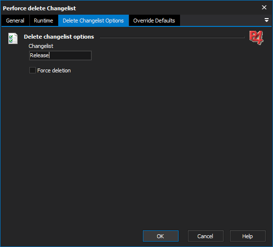Open the tab list dropdown arrow
273x247 pixels.
point(266,20)
